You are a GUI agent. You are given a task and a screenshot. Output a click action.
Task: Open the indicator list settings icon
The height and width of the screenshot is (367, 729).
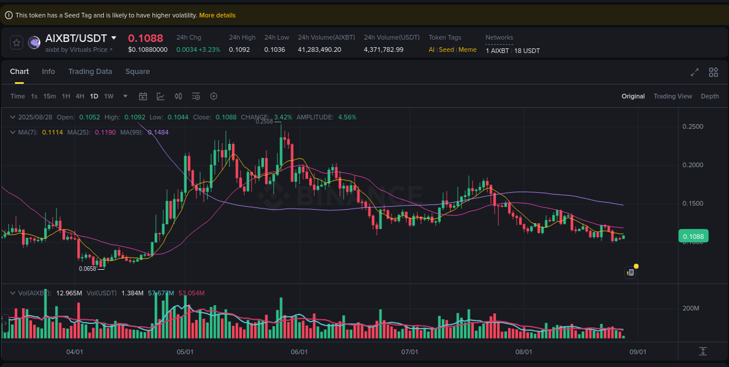196,96
